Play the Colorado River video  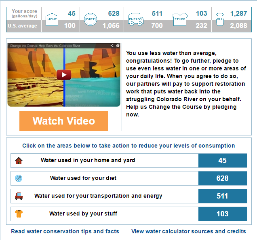pyautogui.click(x=64, y=75)
